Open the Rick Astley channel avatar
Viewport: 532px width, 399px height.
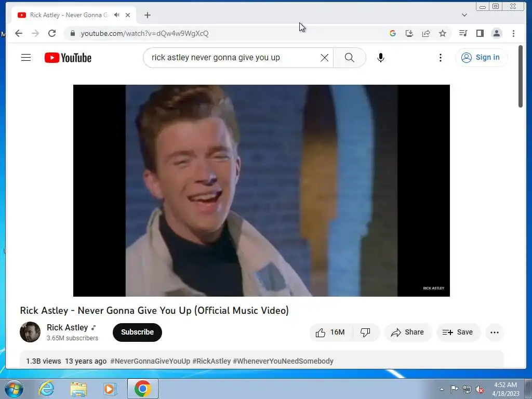30,332
